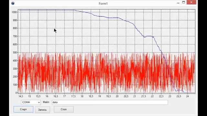Click the 24 x-axis label
Screen dimensions: 207x116
tap(188, 96)
